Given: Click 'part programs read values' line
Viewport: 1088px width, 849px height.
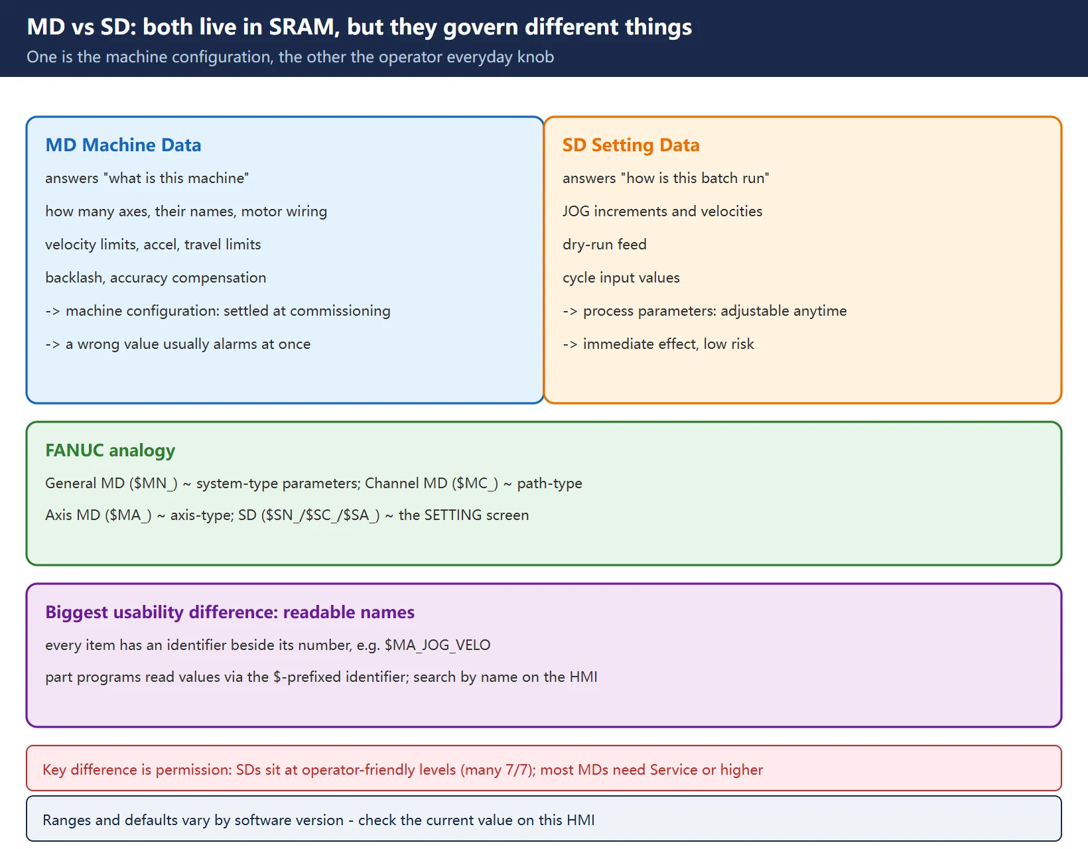Looking at the screenshot, I should (321, 677).
